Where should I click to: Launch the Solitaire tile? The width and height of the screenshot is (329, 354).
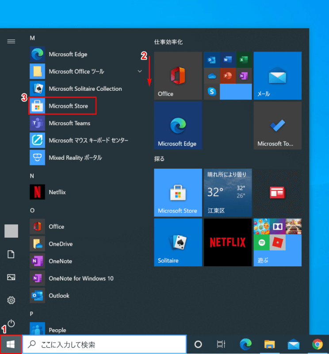(178, 242)
